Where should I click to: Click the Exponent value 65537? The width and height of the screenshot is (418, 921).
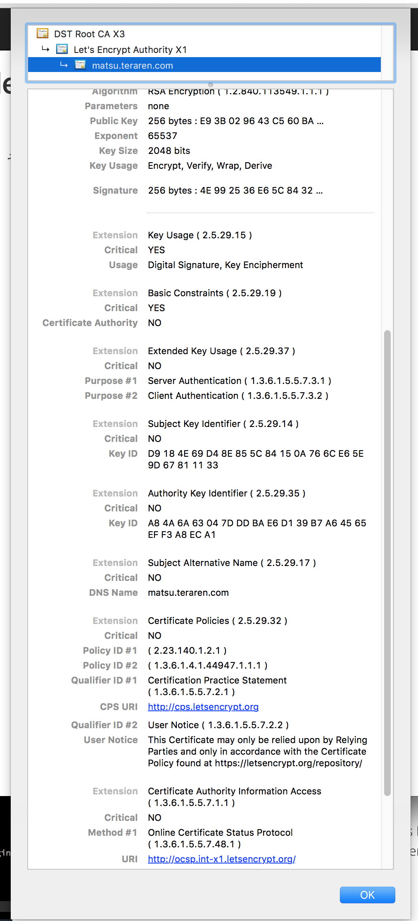[x=163, y=136]
